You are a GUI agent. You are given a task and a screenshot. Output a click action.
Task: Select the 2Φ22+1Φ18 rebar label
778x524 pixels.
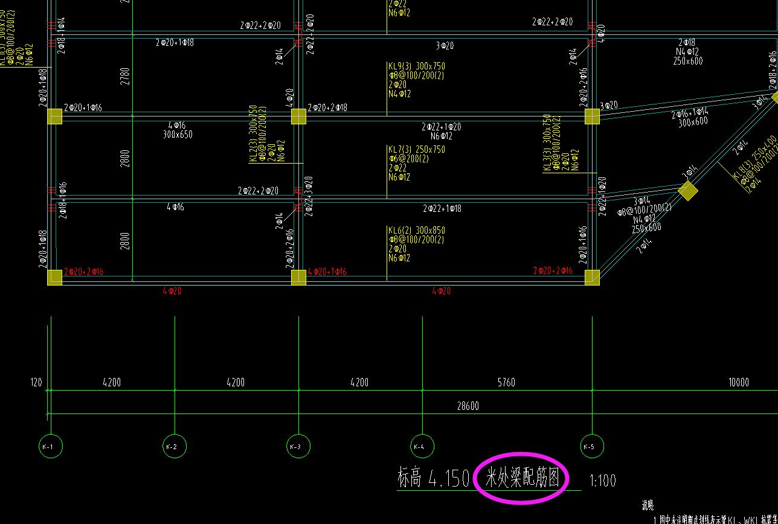tap(442, 208)
